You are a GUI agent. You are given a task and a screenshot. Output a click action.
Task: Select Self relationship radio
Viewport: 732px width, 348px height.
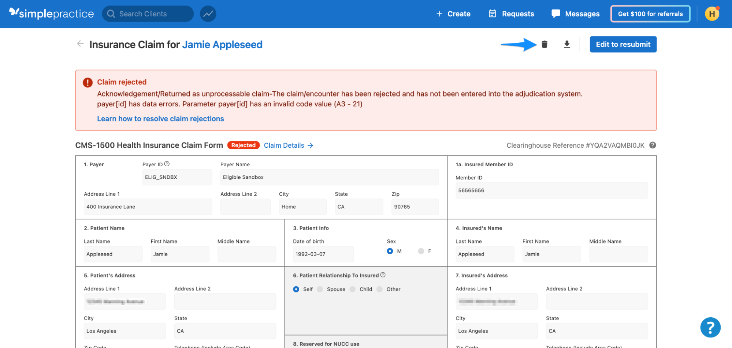pyautogui.click(x=296, y=289)
